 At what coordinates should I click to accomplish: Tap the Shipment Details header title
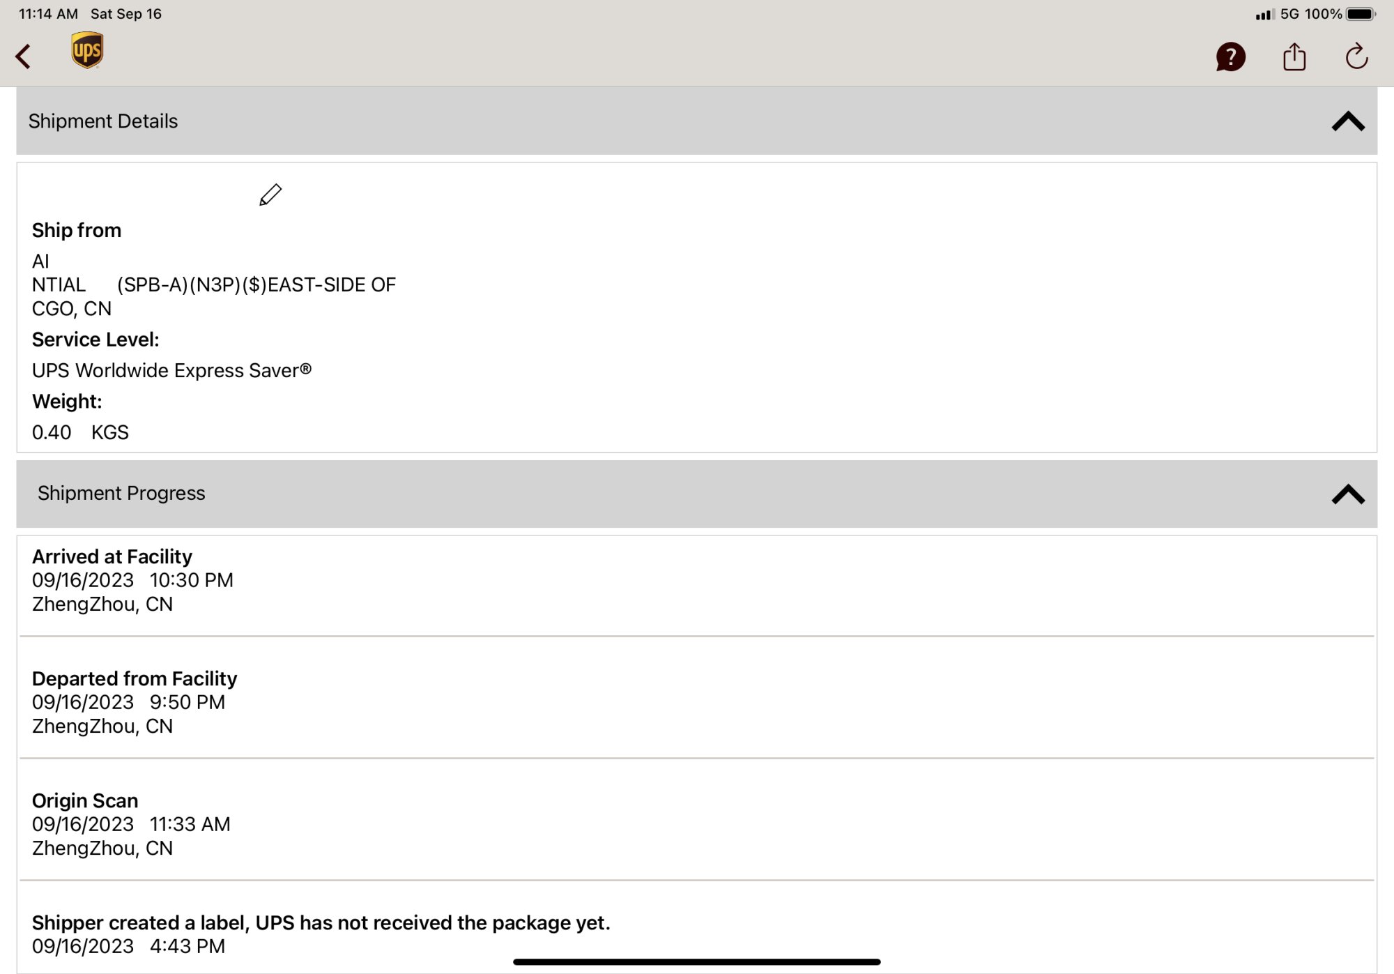(103, 121)
